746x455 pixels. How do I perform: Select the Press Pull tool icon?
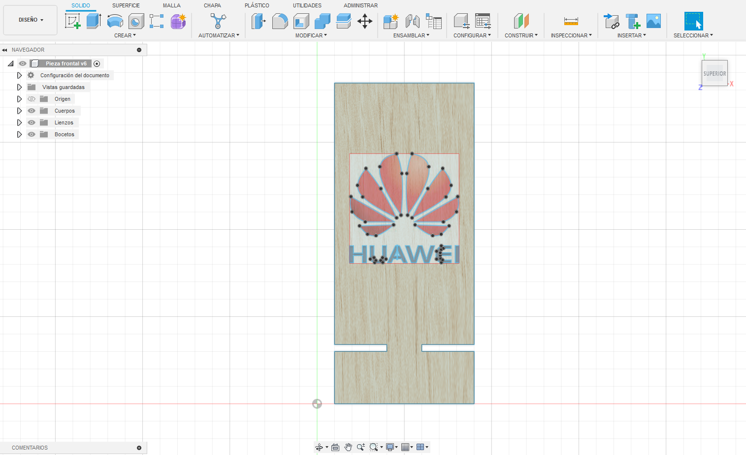click(259, 21)
